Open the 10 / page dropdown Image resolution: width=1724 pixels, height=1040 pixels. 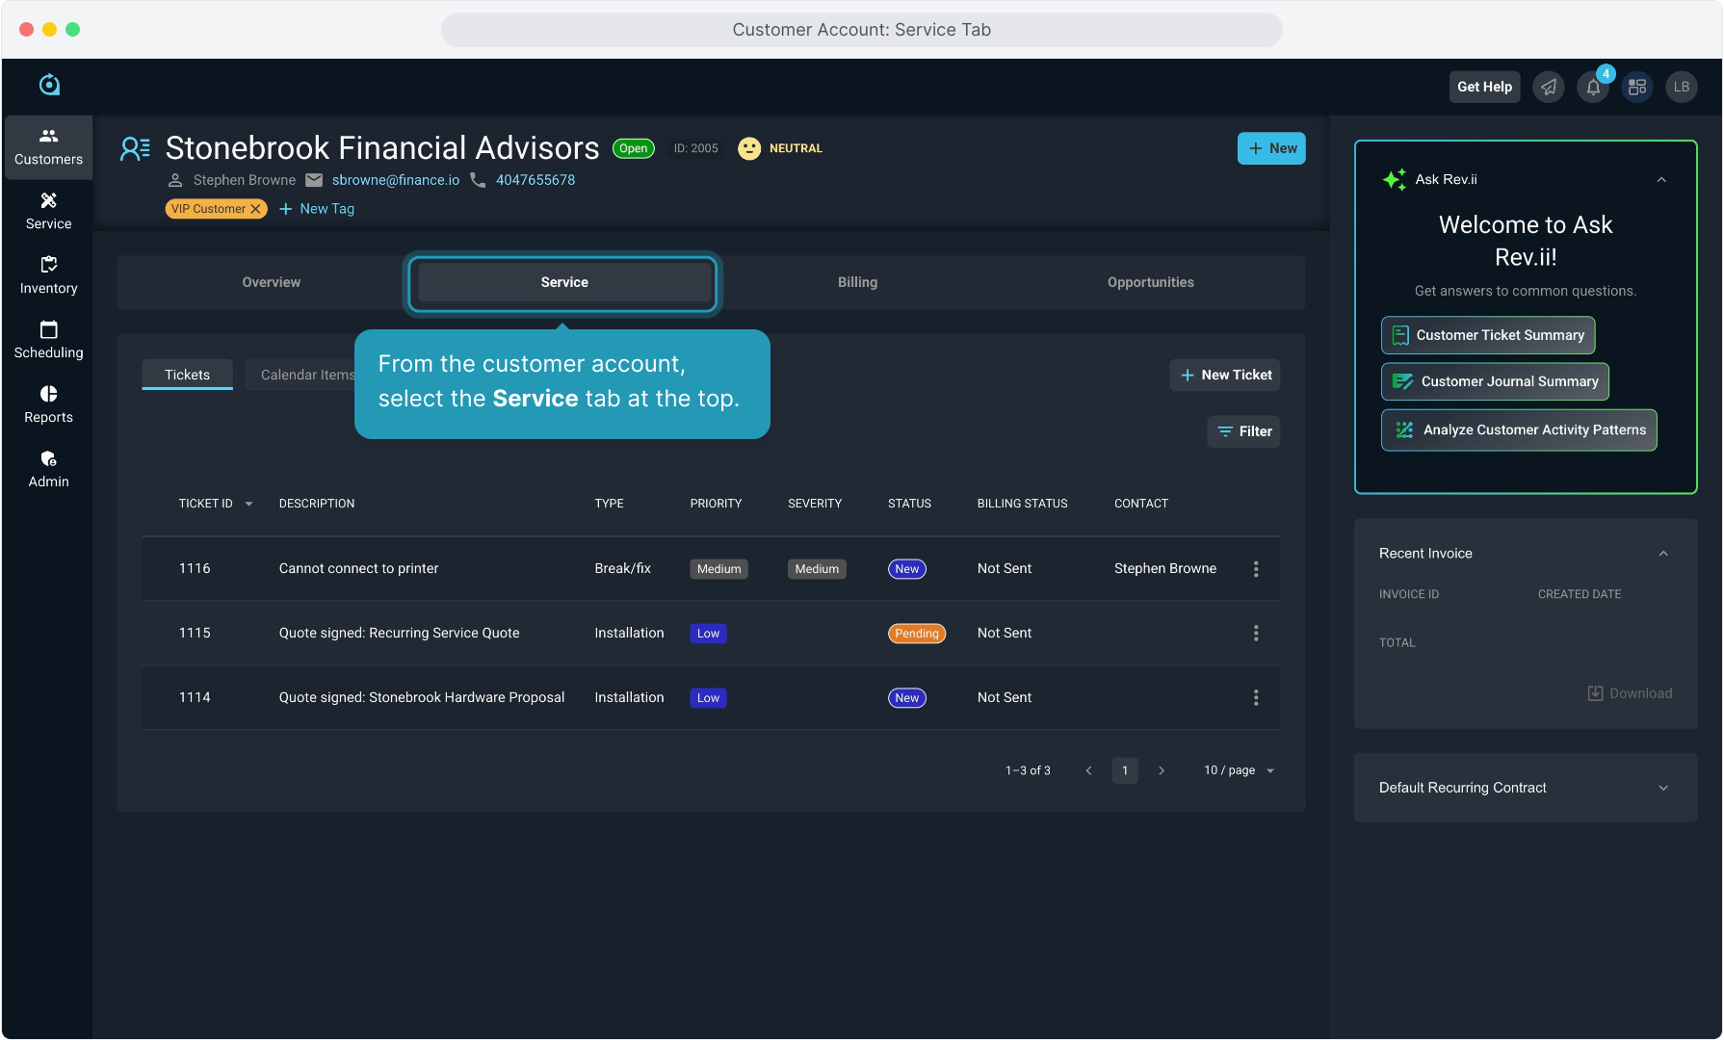[x=1239, y=770]
